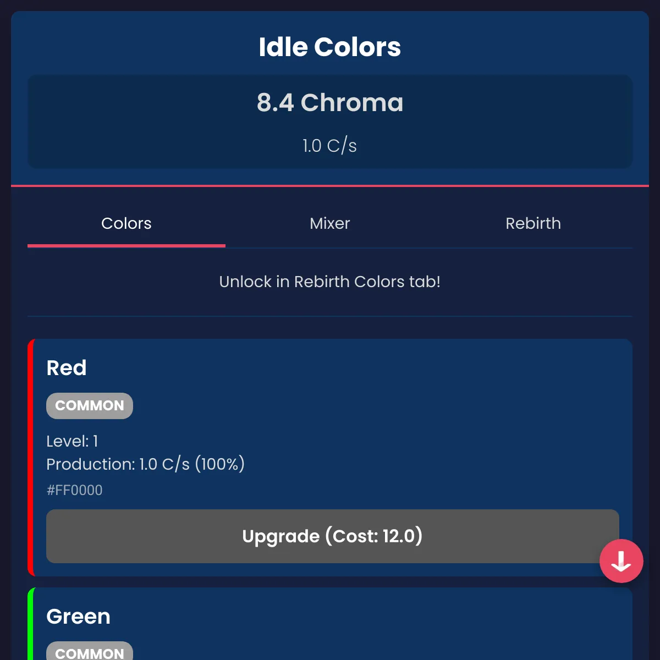Click the Unlock in Rebirth Colors message

coord(330,282)
